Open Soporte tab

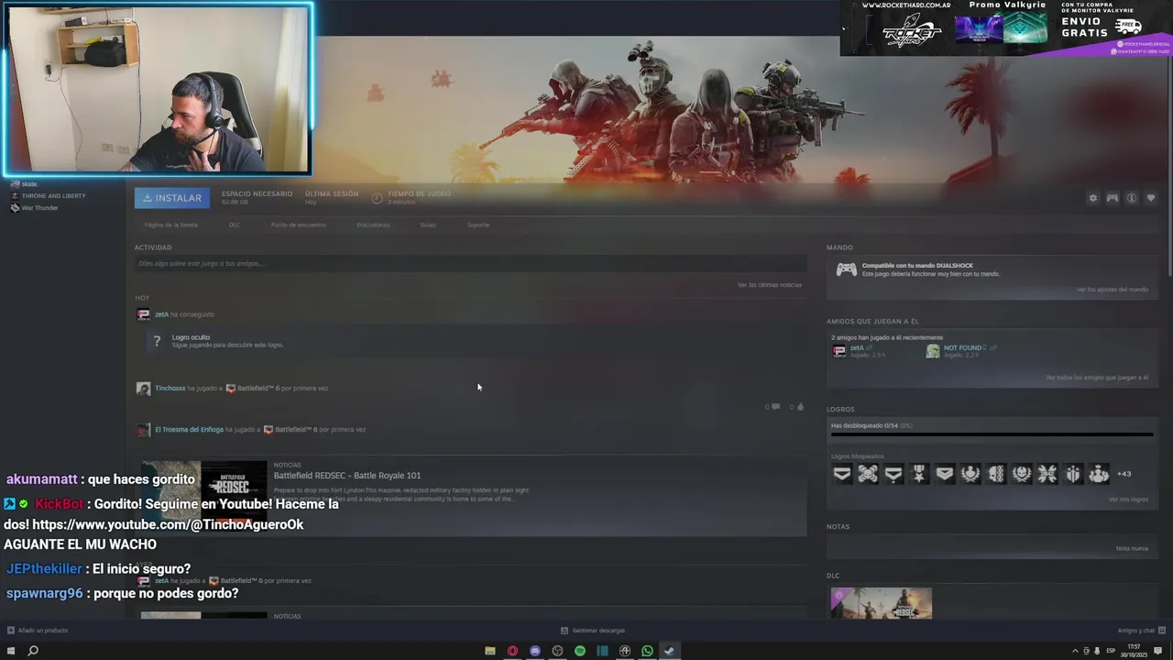pos(478,225)
